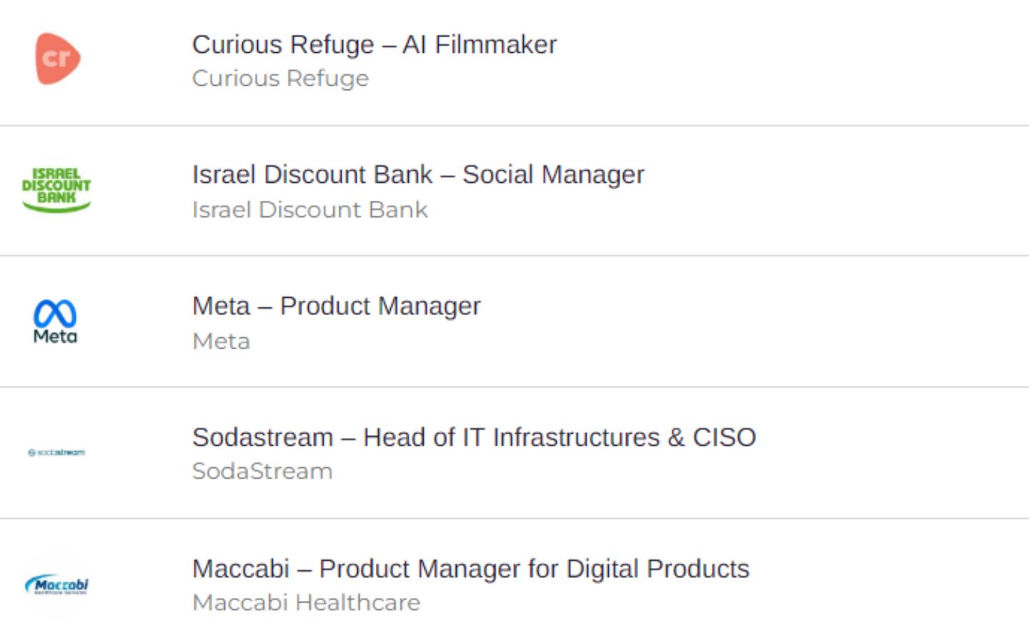Click the Meta infinity logo
The width and height of the screenshot is (1029, 643).
coord(55,321)
